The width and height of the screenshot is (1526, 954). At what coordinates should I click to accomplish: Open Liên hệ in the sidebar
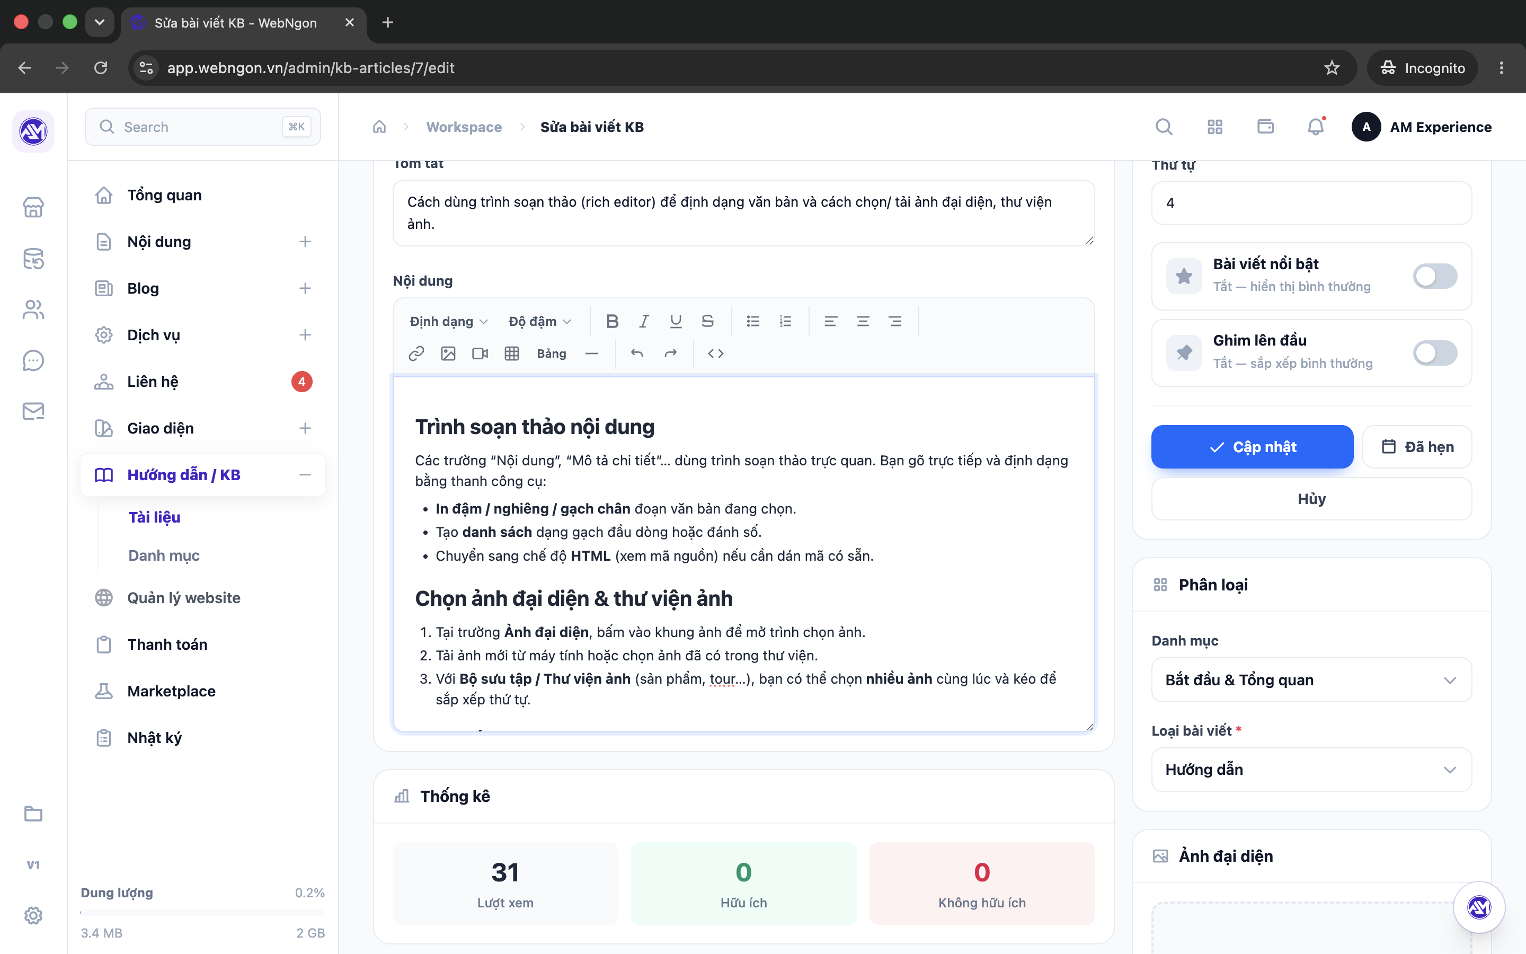pyautogui.click(x=203, y=382)
